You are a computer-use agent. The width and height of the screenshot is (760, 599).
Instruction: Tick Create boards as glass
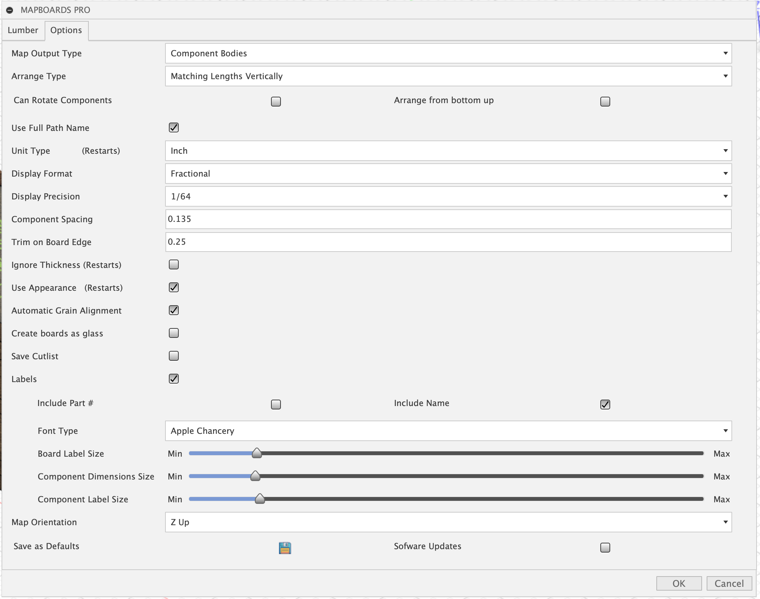click(174, 333)
